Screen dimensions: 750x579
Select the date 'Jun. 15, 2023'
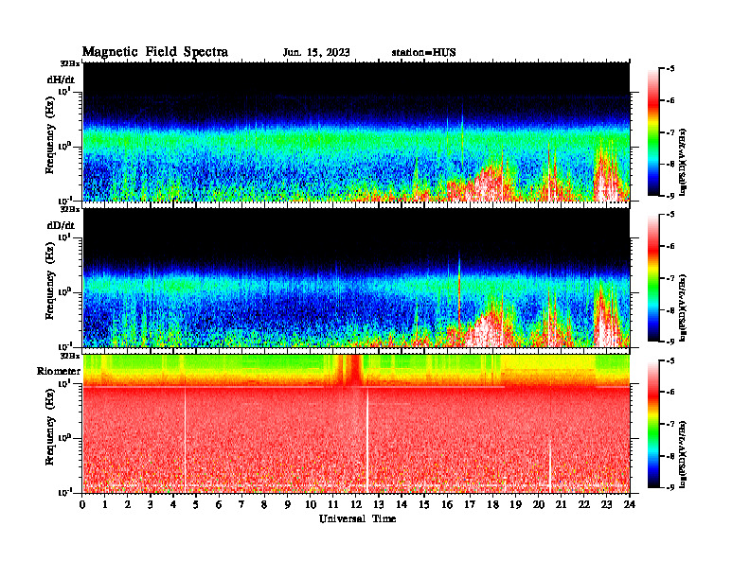point(316,52)
